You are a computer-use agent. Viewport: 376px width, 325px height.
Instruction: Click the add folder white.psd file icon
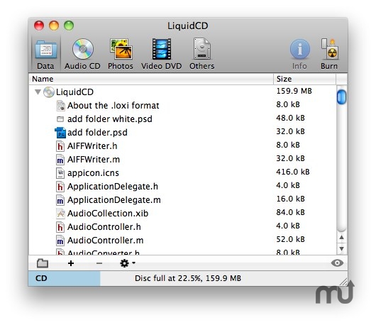60,119
